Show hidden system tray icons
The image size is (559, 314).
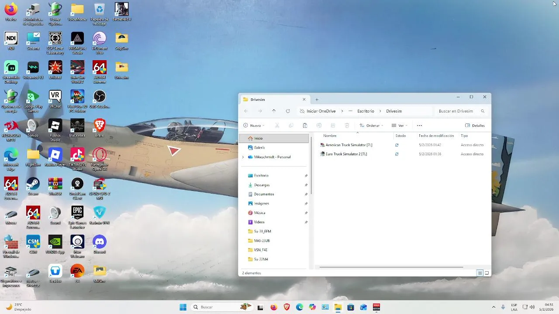pyautogui.click(x=493, y=307)
